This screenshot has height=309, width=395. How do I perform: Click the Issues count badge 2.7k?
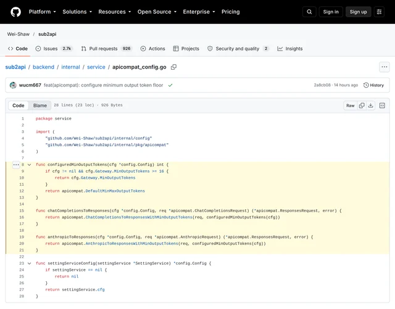coord(67,49)
